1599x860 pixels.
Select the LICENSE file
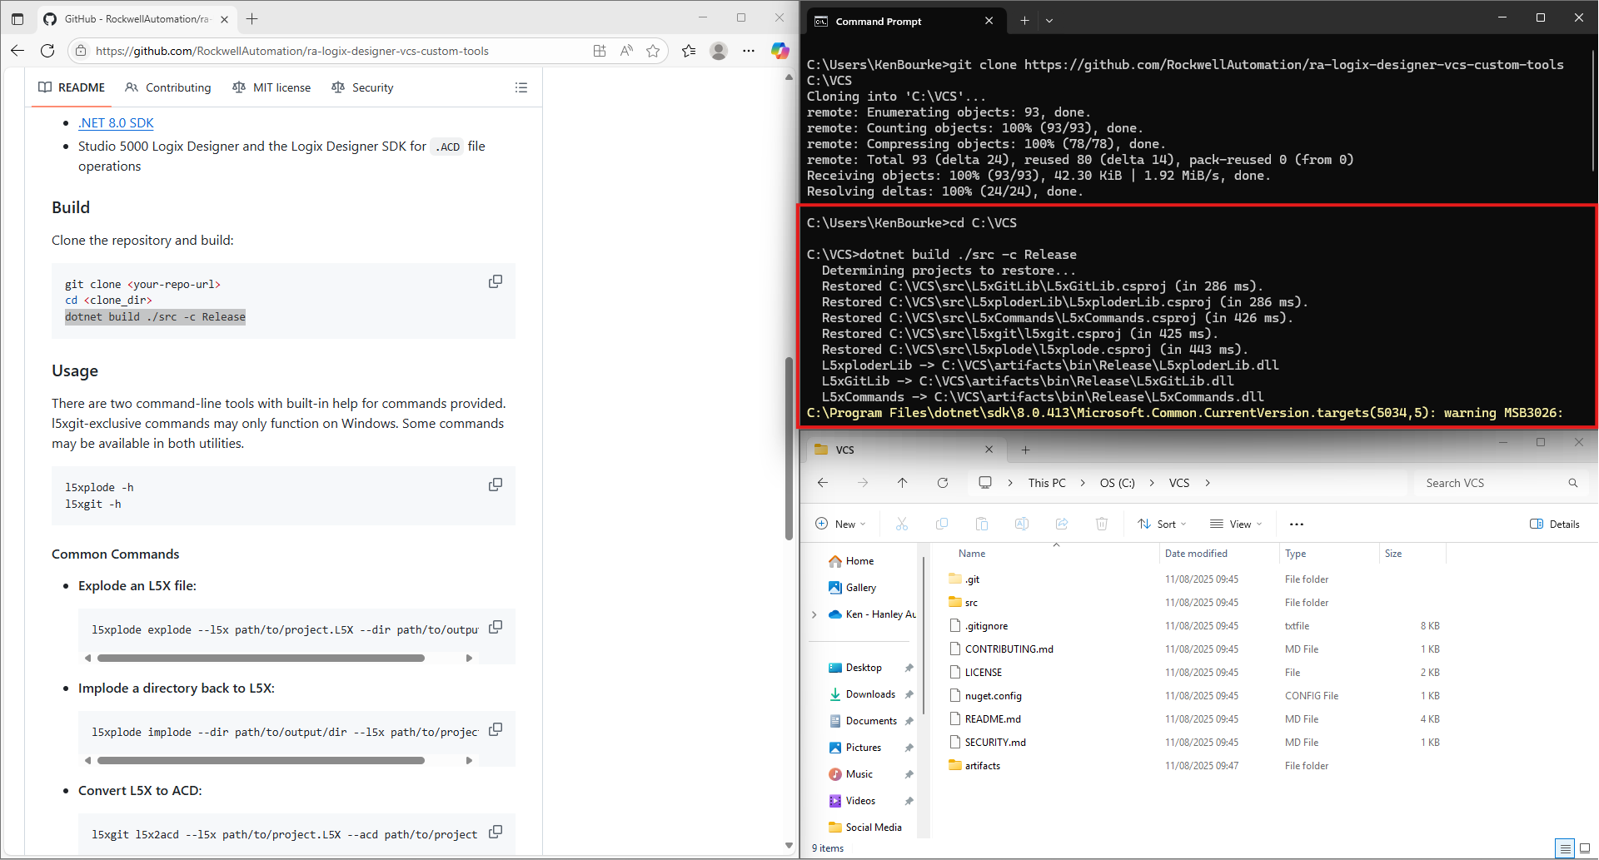tap(983, 673)
